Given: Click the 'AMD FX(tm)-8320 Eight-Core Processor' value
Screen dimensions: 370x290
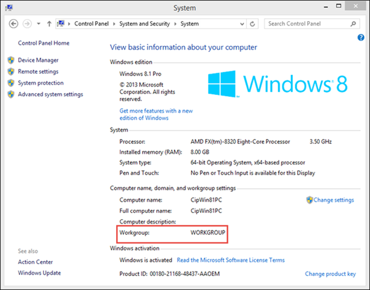Looking at the screenshot, I should coord(240,142).
